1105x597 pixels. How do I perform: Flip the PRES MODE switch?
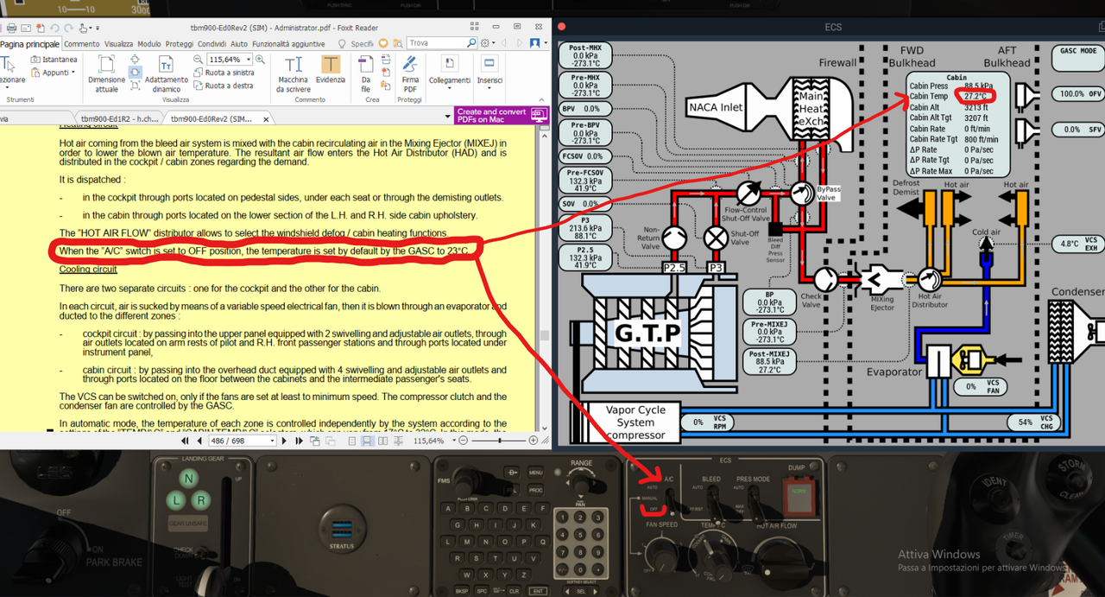coord(756,506)
